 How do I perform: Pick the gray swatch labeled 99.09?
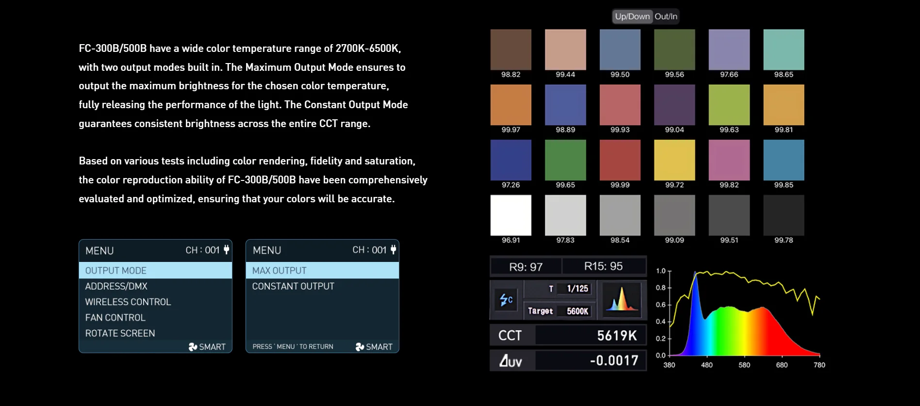coord(674,215)
